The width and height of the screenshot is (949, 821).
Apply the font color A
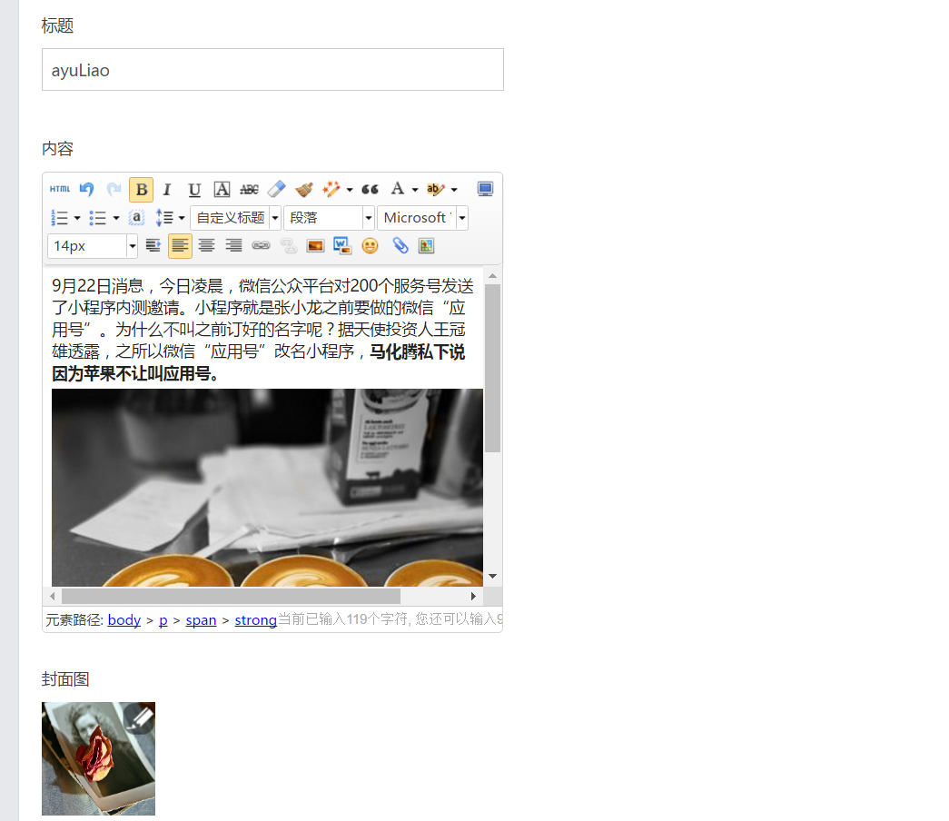click(x=397, y=190)
